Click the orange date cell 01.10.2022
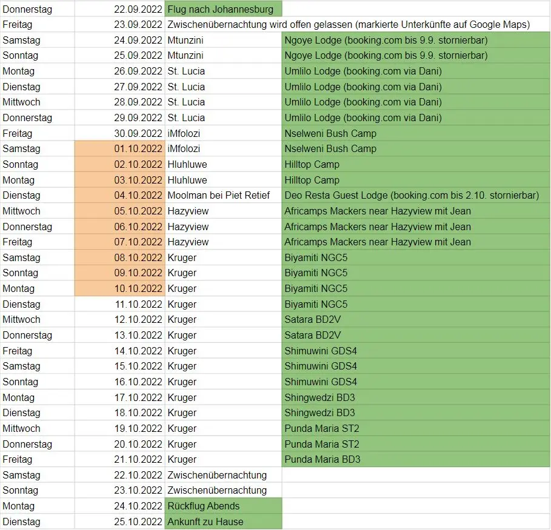 pos(120,148)
